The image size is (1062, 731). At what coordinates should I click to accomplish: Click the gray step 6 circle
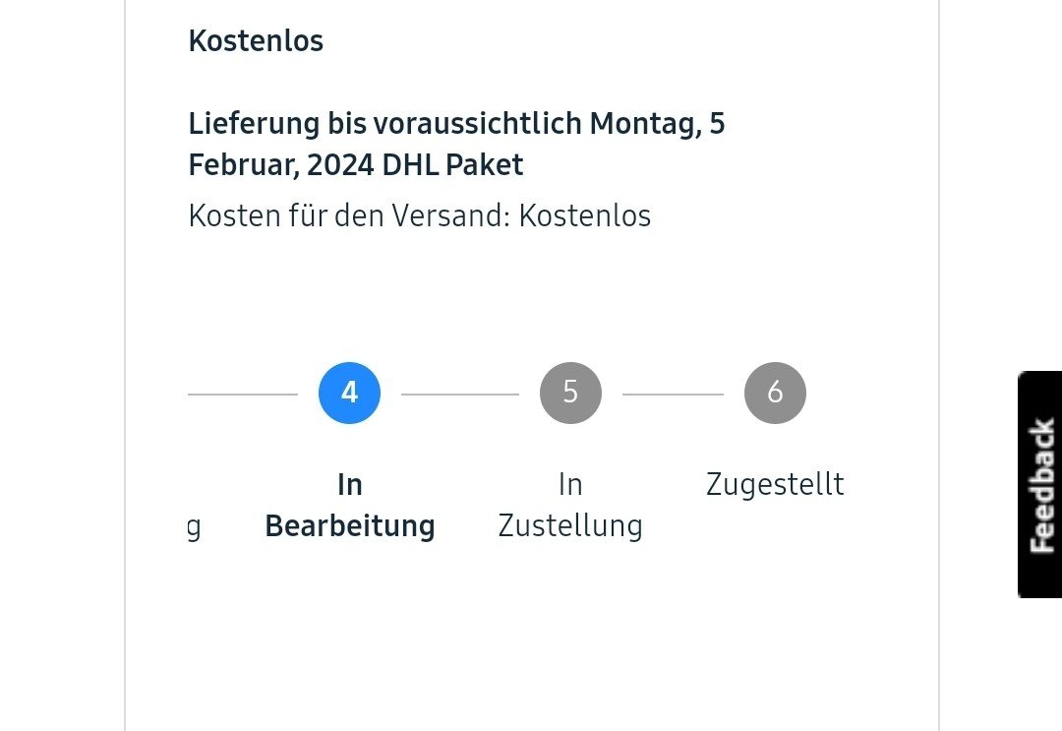pos(775,394)
